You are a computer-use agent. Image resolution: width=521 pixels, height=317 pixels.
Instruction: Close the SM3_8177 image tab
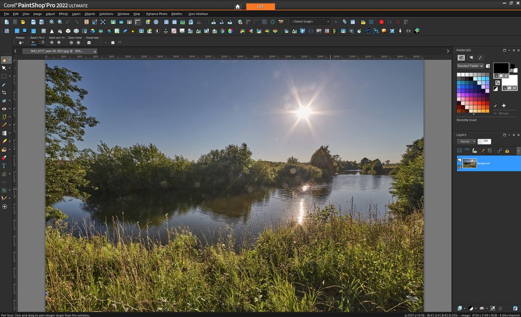pyautogui.click(x=95, y=52)
